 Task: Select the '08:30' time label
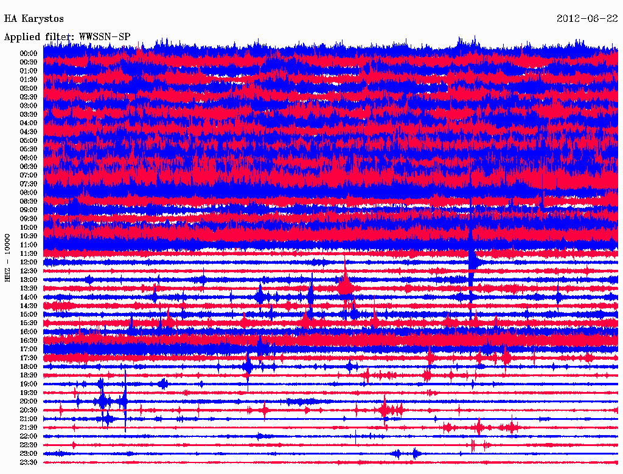(29, 202)
